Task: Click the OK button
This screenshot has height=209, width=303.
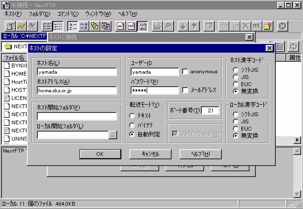Action: tap(100, 154)
